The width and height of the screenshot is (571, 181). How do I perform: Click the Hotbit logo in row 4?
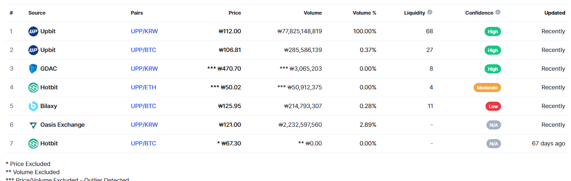click(33, 88)
